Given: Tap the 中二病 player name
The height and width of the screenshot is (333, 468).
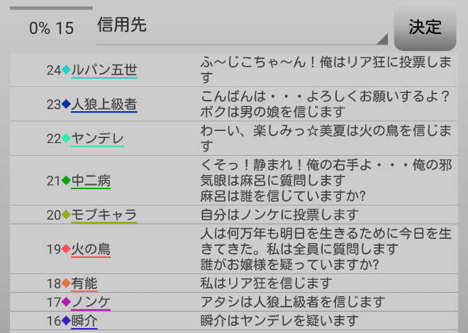Looking at the screenshot, I should [91, 181].
